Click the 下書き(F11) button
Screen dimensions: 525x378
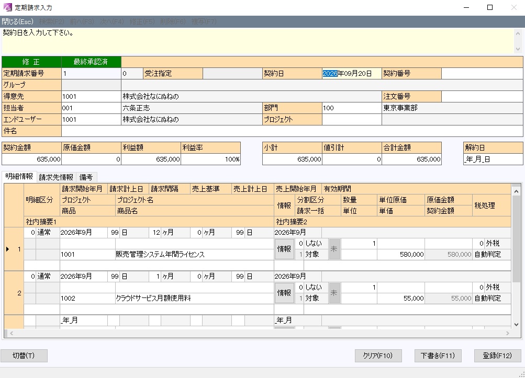tap(438, 356)
